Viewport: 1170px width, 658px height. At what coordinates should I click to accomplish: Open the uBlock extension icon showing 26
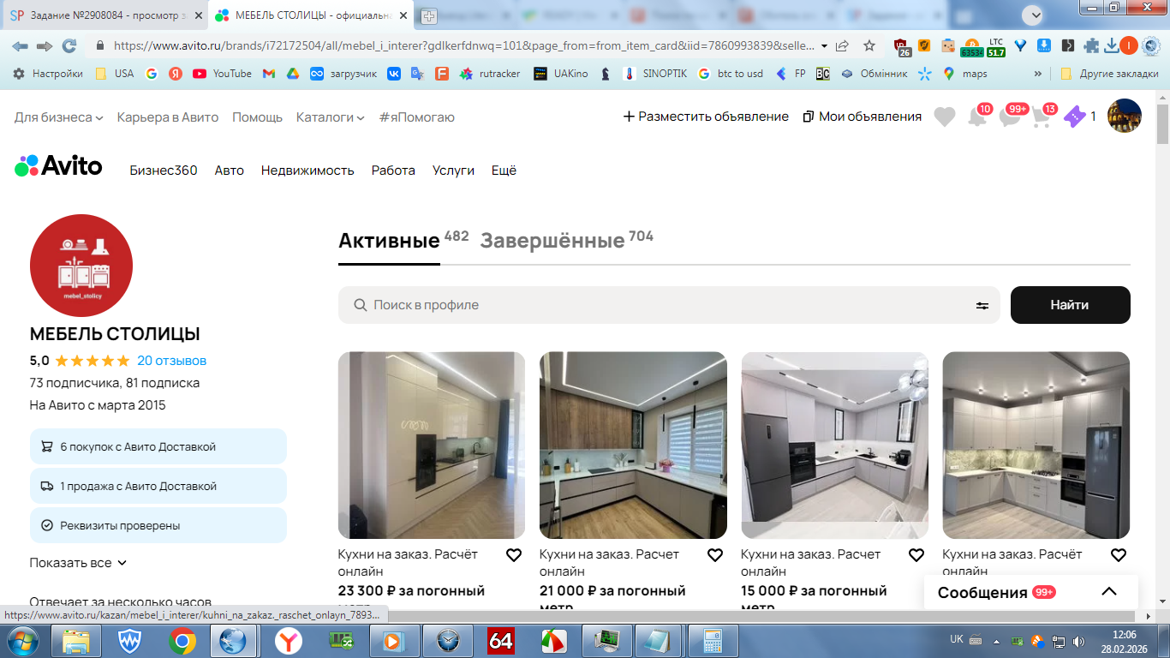tap(902, 46)
